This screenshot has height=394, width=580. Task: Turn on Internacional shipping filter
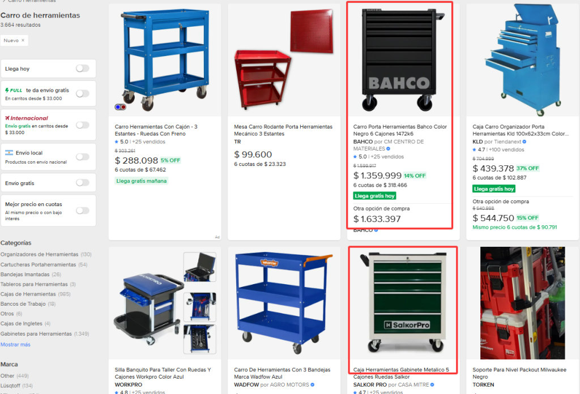pyautogui.click(x=83, y=125)
